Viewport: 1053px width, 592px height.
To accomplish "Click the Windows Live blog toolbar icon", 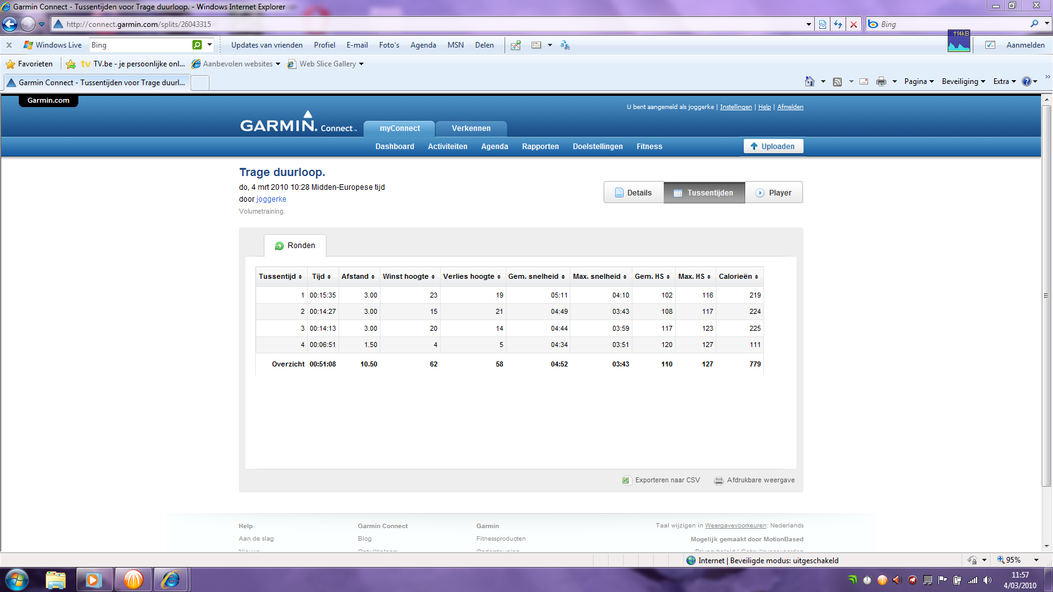I will (x=516, y=45).
